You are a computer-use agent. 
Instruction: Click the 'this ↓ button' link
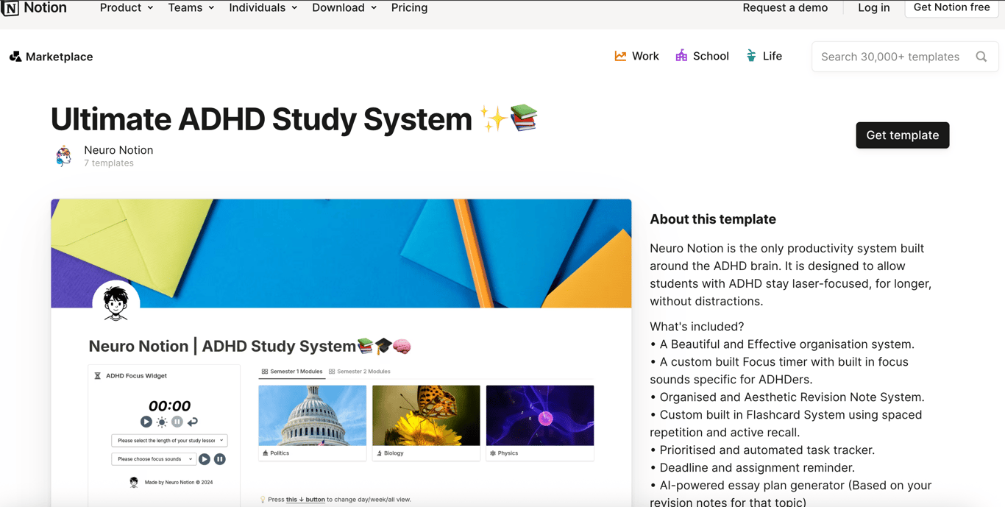click(305, 500)
